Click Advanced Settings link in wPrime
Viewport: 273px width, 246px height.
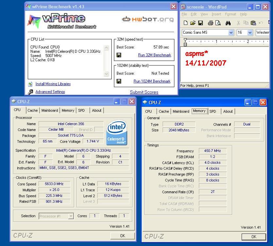(50, 92)
